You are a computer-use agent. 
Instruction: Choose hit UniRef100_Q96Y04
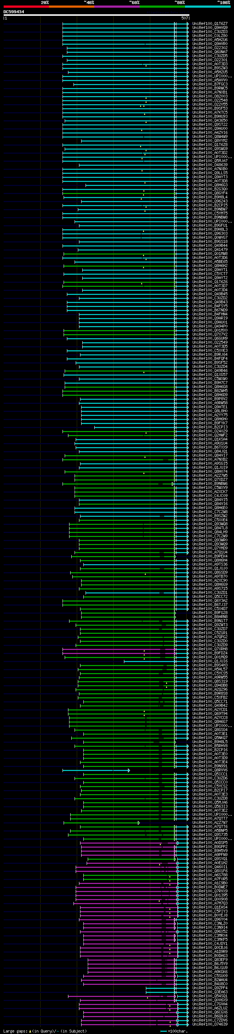coord(210,920)
